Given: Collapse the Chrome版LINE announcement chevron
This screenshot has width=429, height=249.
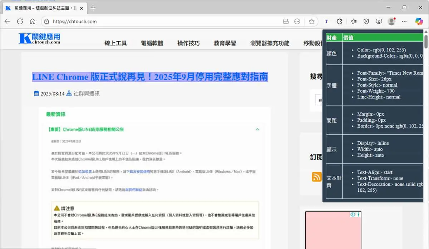Looking at the screenshot, I should click(257, 130).
